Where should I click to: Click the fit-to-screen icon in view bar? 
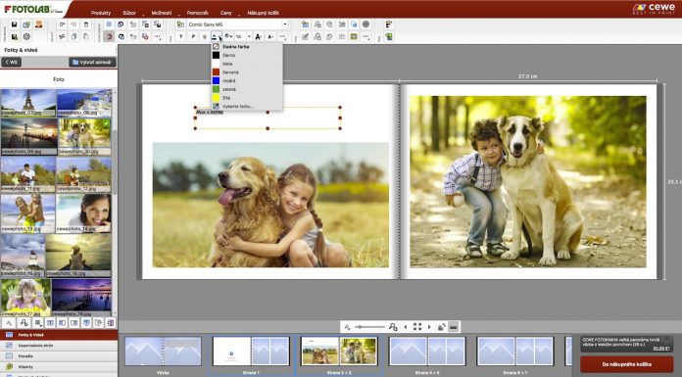point(417,327)
